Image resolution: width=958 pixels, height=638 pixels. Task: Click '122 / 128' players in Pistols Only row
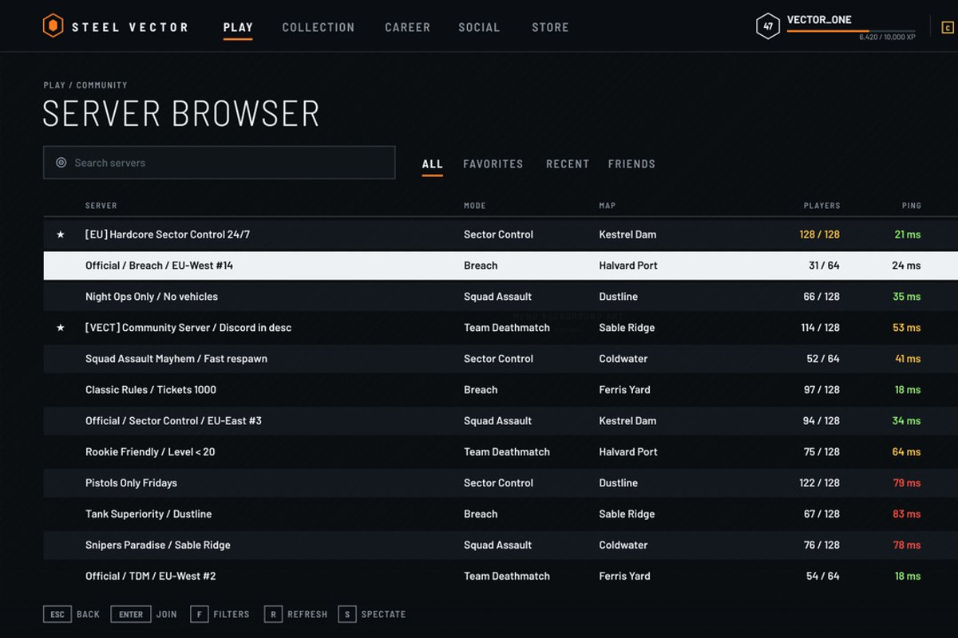tap(820, 483)
